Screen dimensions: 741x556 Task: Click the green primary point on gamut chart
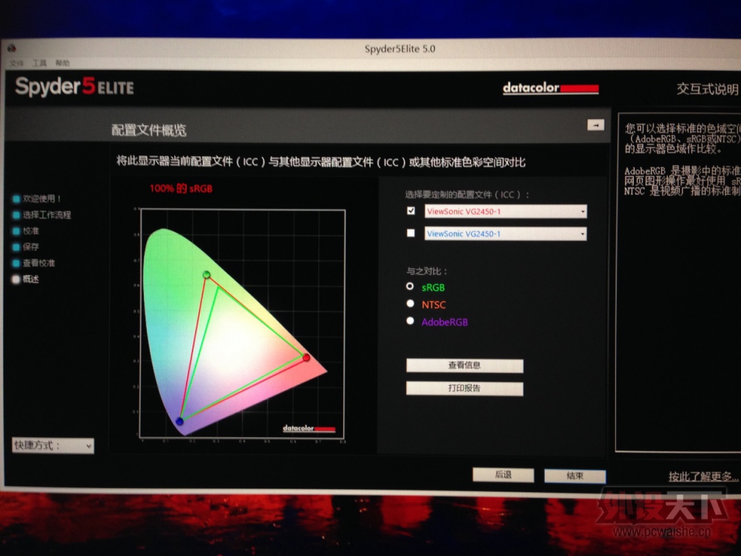point(206,274)
